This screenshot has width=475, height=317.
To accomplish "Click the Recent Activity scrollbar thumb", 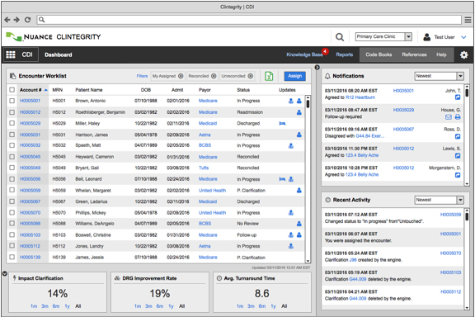I will [x=467, y=215].
